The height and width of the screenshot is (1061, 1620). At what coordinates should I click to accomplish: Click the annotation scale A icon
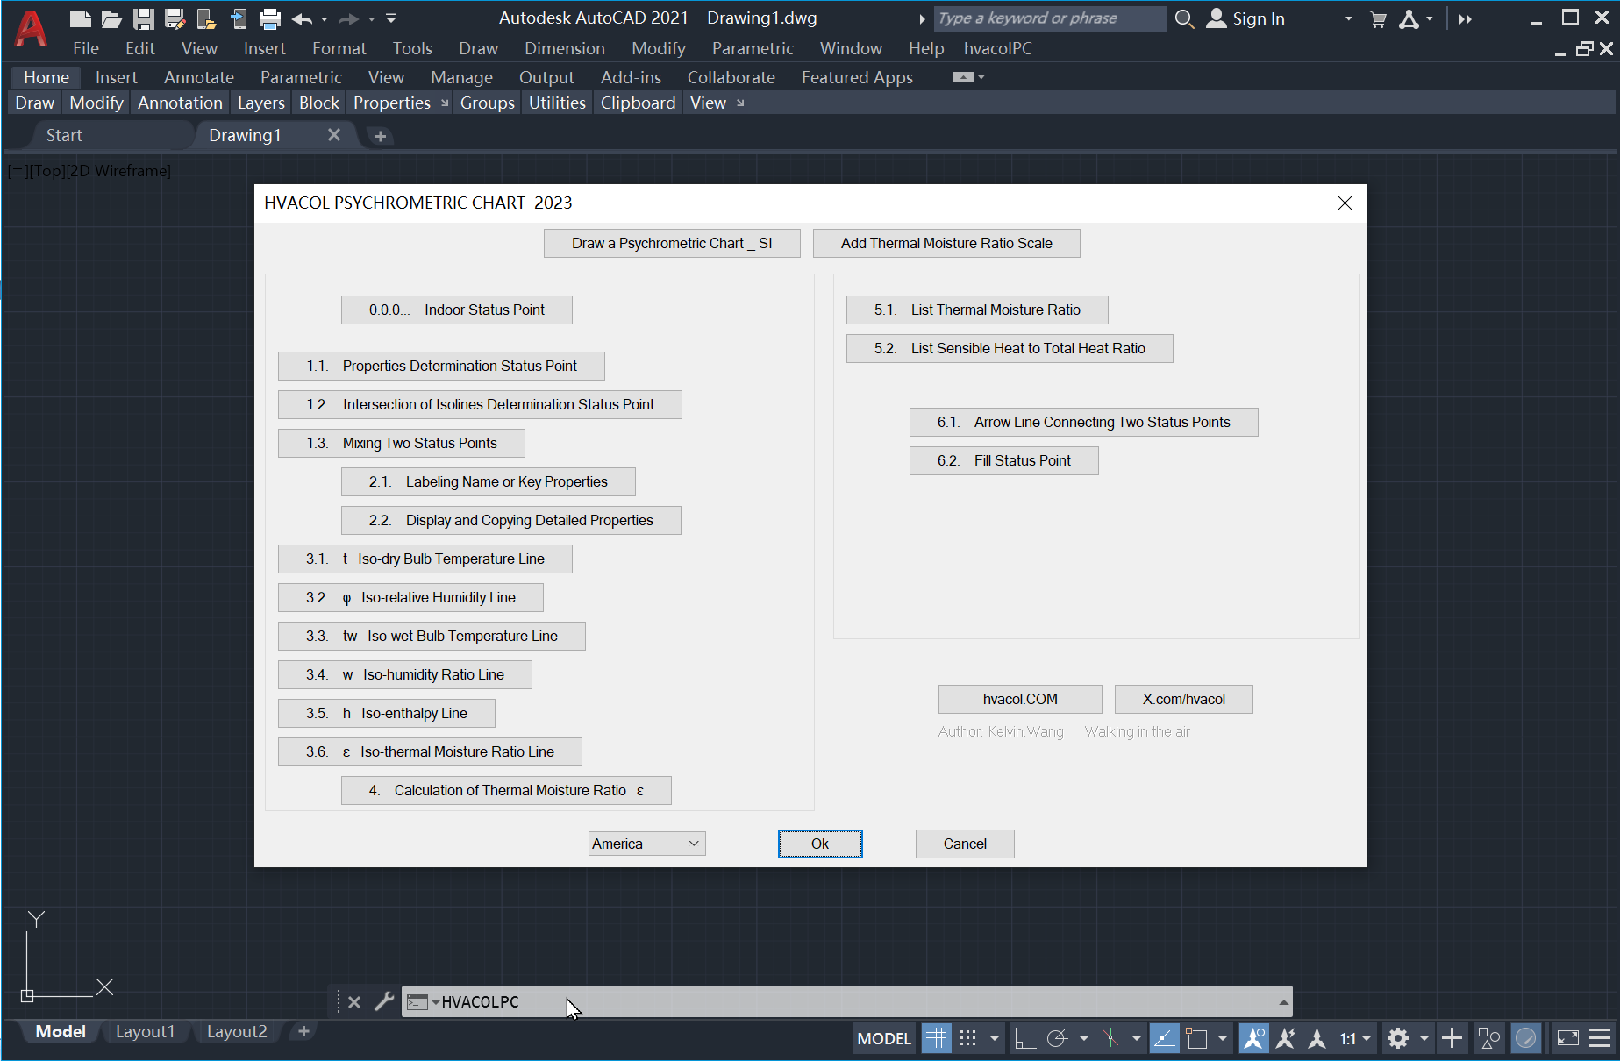pyautogui.click(x=1317, y=1039)
